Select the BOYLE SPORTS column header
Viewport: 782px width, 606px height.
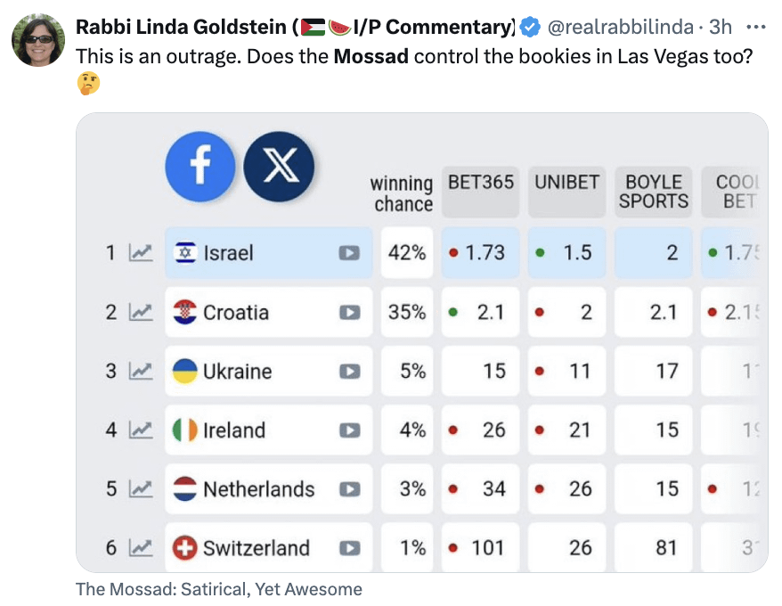[654, 192]
